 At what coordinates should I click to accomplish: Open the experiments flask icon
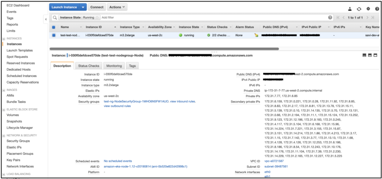point(350,9)
